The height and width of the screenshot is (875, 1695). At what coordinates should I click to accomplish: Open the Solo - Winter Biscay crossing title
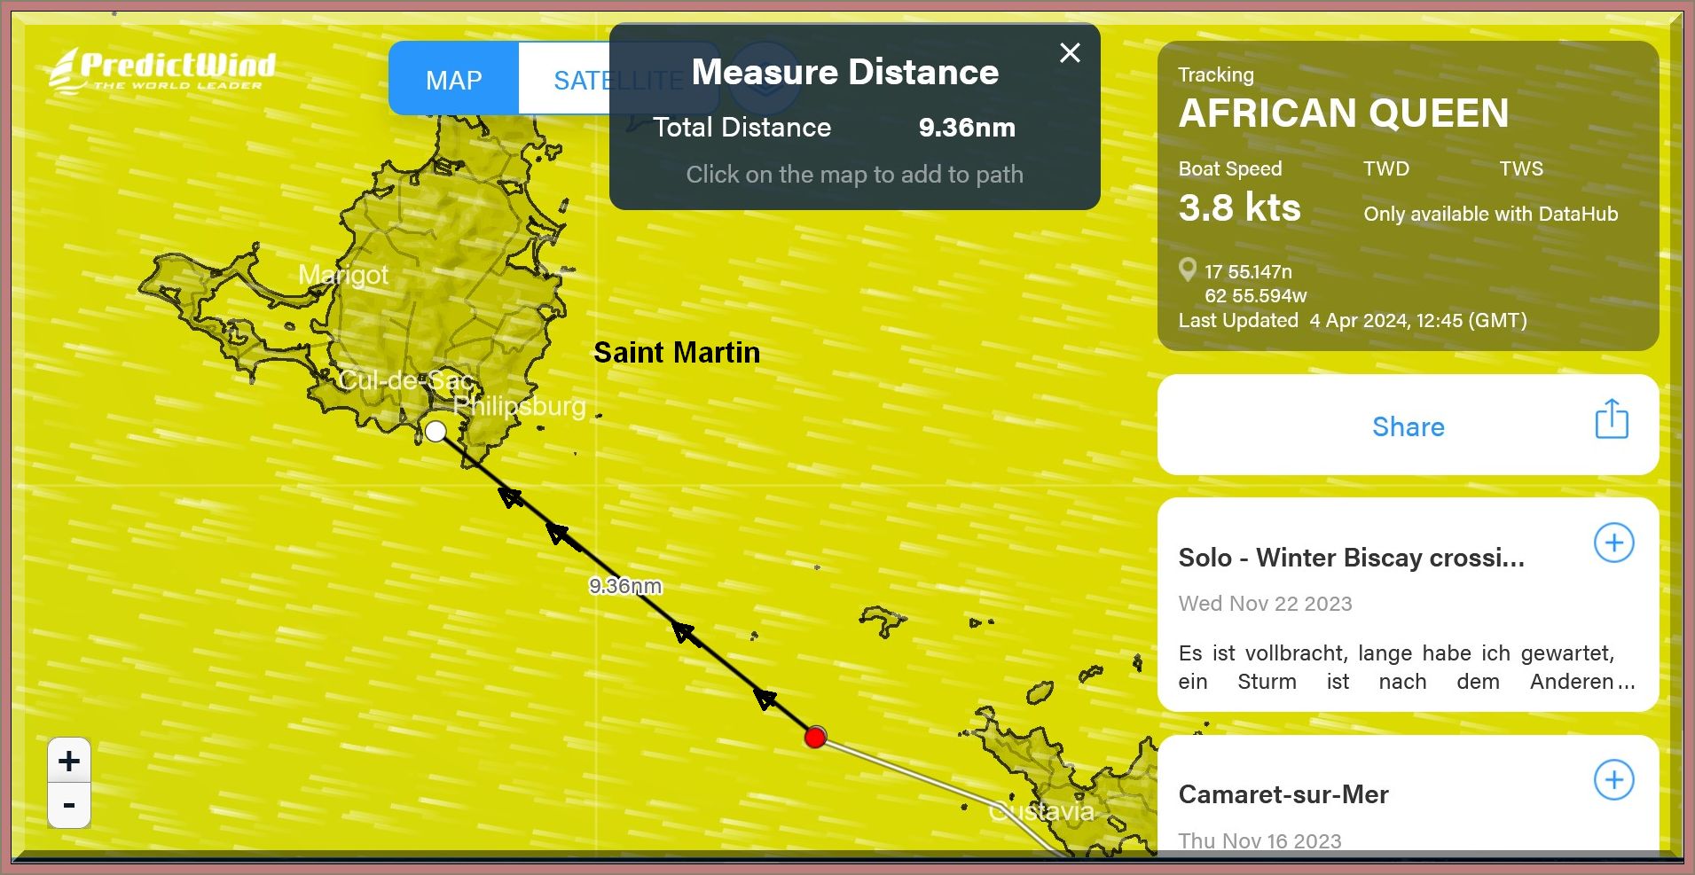pos(1350,558)
